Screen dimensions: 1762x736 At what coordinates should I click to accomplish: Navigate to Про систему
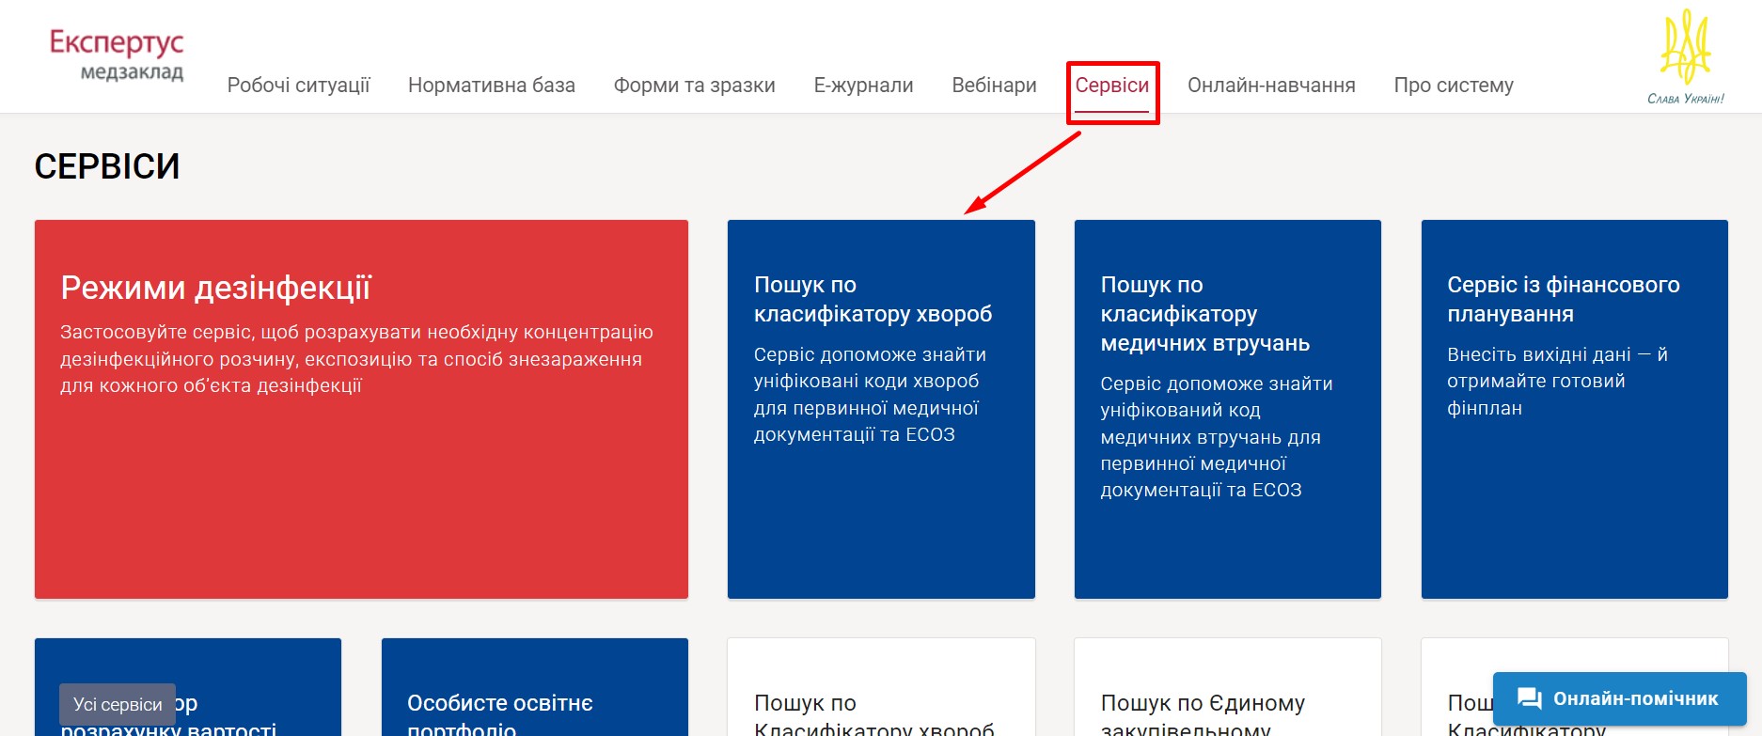coord(1453,86)
